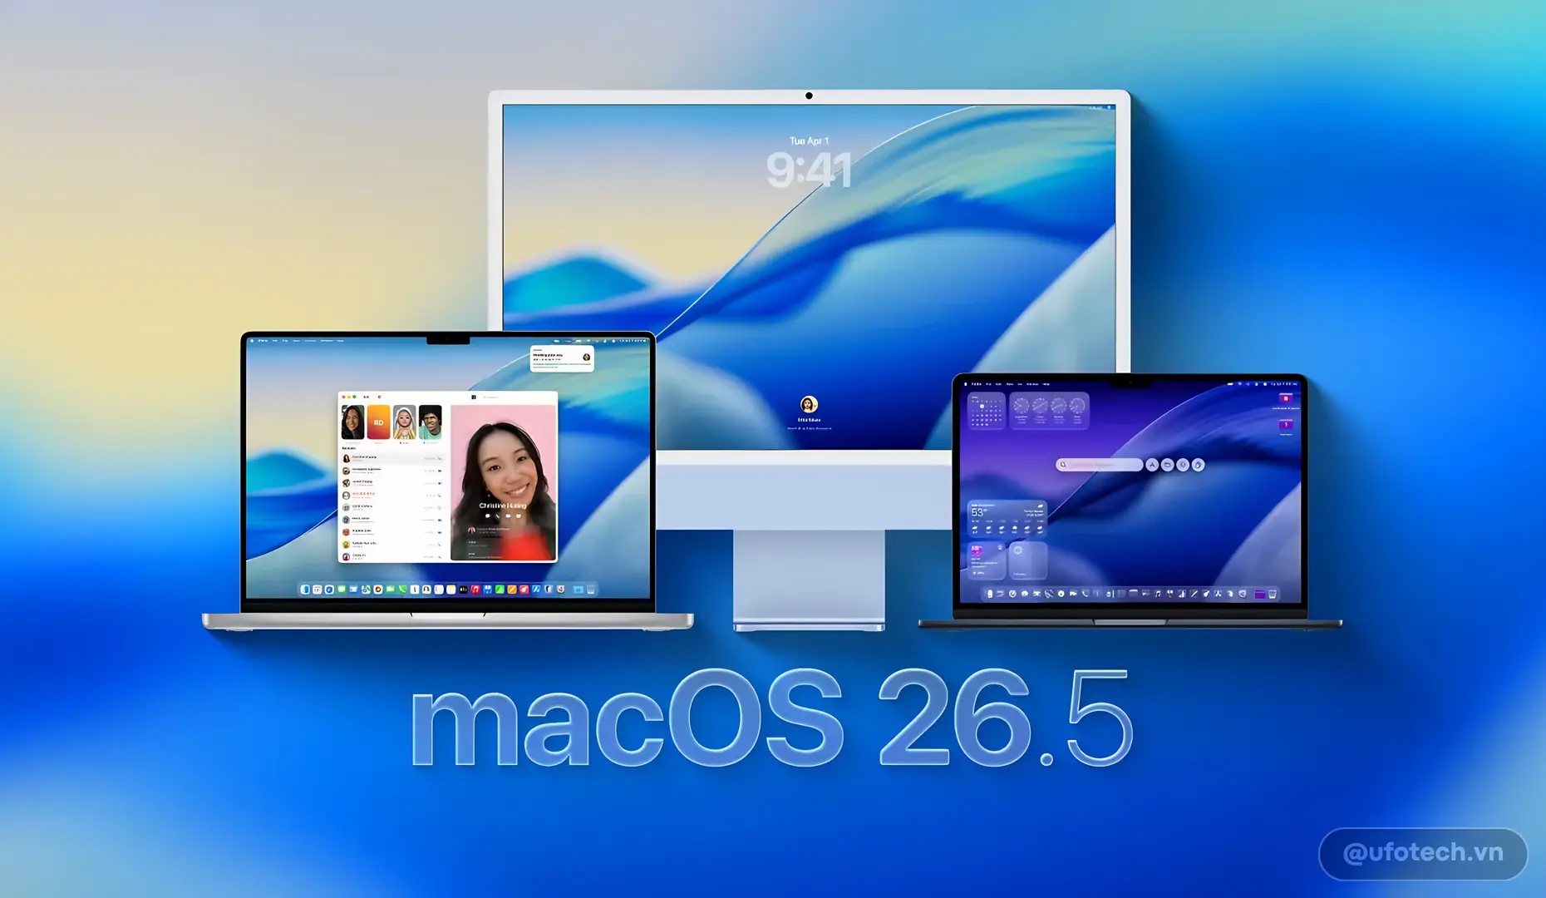Open the Apple menu on the left MacBook
Viewport: 1546px width, 898px height.
click(x=252, y=340)
